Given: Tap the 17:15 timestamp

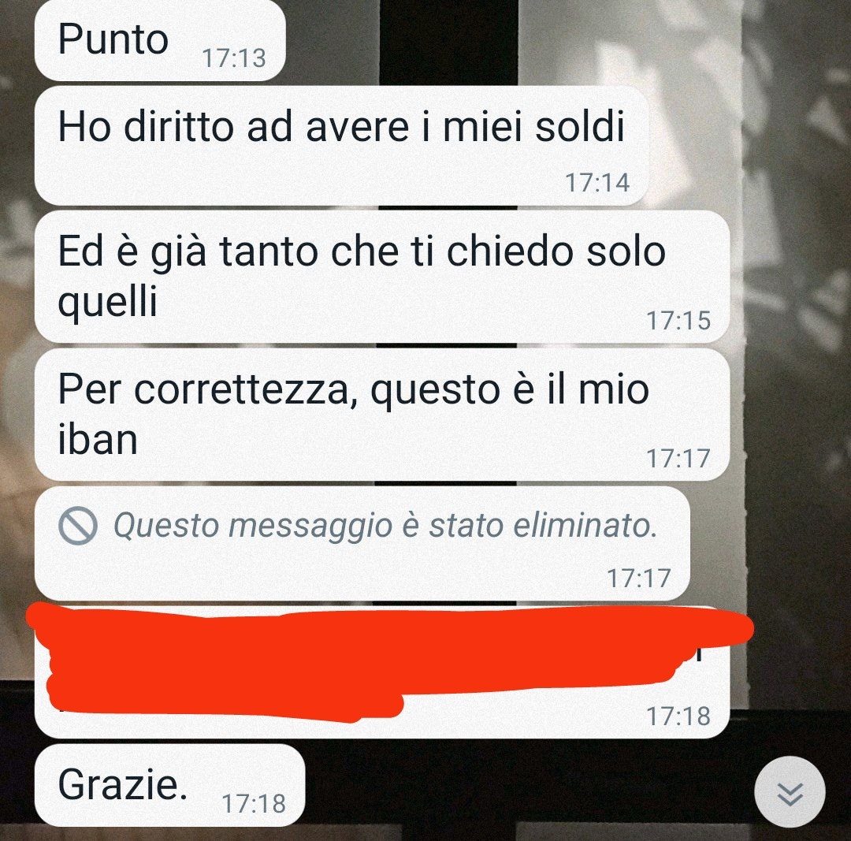Looking at the screenshot, I should coord(678,320).
